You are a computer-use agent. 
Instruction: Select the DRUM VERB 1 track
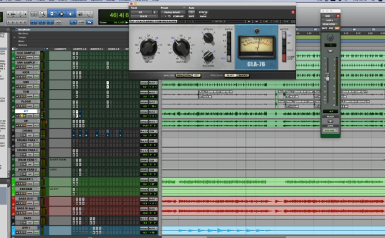[27, 160]
